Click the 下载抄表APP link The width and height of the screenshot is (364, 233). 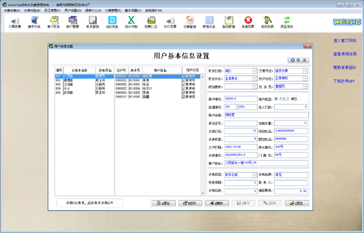point(344,81)
